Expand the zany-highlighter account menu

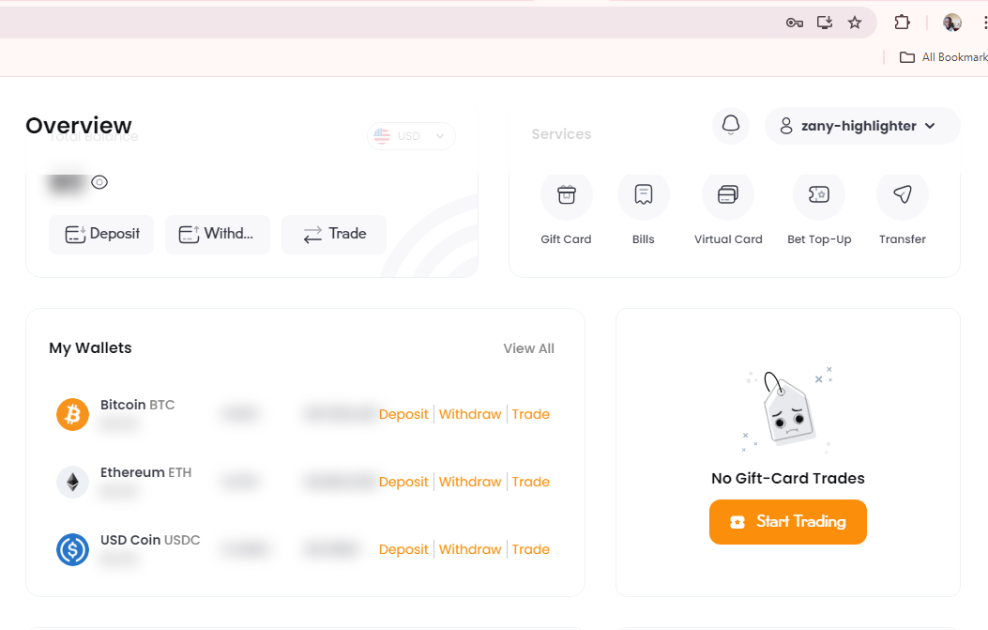tap(862, 126)
